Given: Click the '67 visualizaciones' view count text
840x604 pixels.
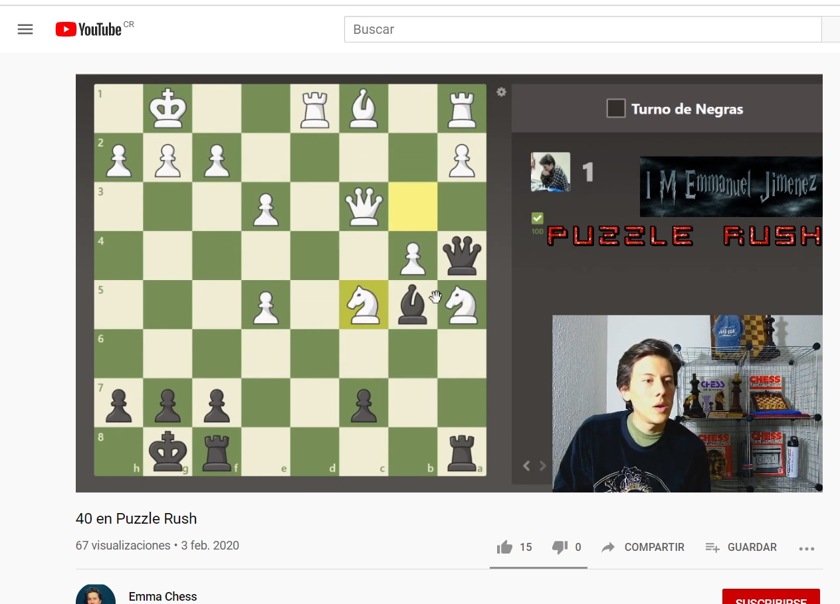Looking at the screenshot, I should pos(123,546).
